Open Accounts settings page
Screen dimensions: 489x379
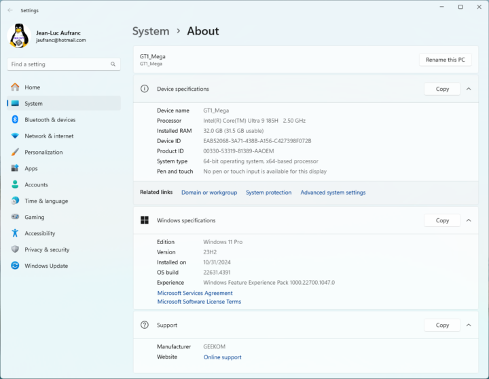click(x=64, y=184)
